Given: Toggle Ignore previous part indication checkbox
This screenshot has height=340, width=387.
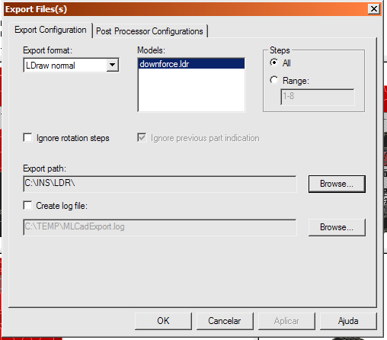Looking at the screenshot, I should pos(142,138).
